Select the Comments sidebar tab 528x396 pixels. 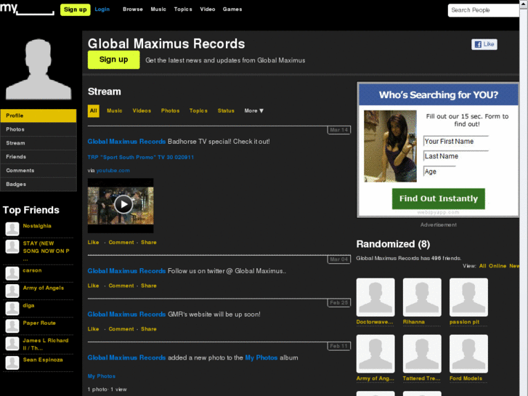pos(38,171)
